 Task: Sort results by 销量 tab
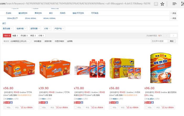pos(15,35)
